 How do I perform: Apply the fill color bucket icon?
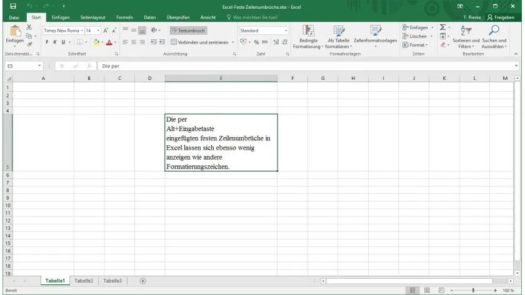click(x=96, y=42)
